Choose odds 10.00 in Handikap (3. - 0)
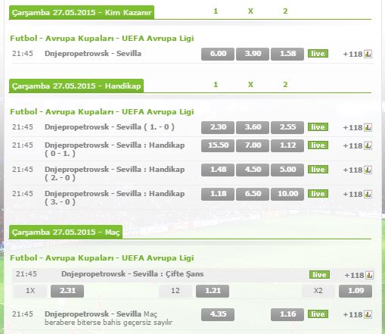385x334 pixels. click(287, 194)
